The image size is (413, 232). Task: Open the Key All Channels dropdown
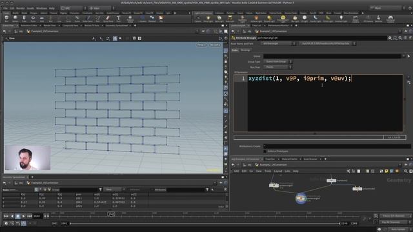coord(396,222)
